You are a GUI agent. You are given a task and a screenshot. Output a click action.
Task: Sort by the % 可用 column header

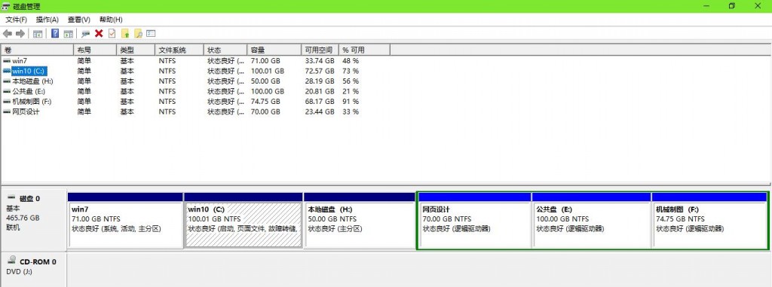coord(364,50)
